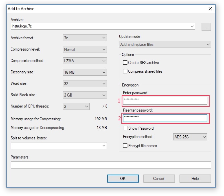Open Help for the dialog

tap(195, 179)
